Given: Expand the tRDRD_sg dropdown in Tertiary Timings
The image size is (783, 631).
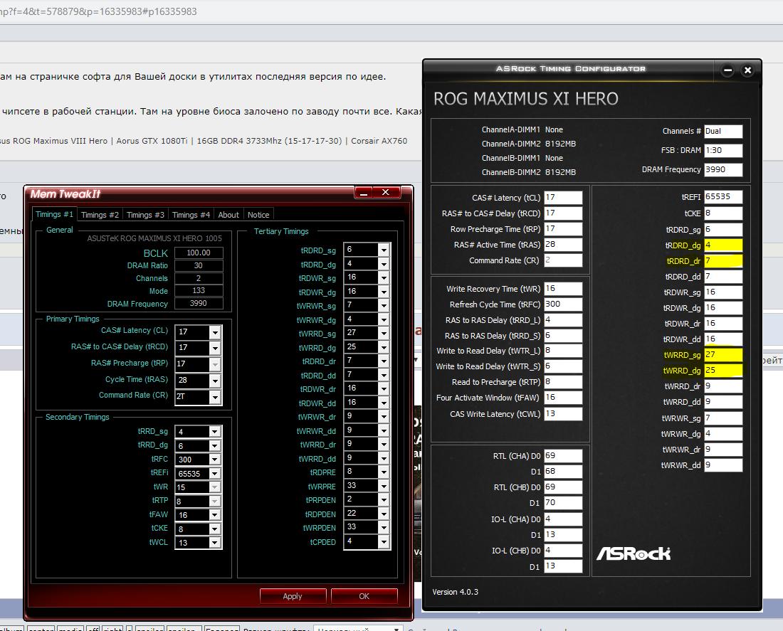Looking at the screenshot, I should 384,250.
